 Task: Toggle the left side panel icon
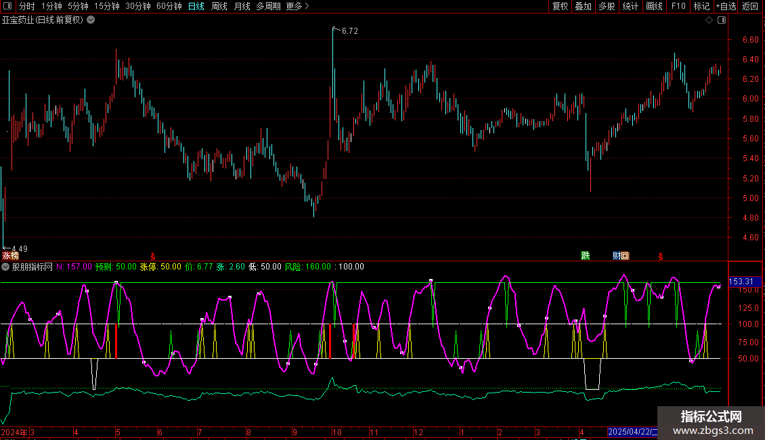(7, 6)
